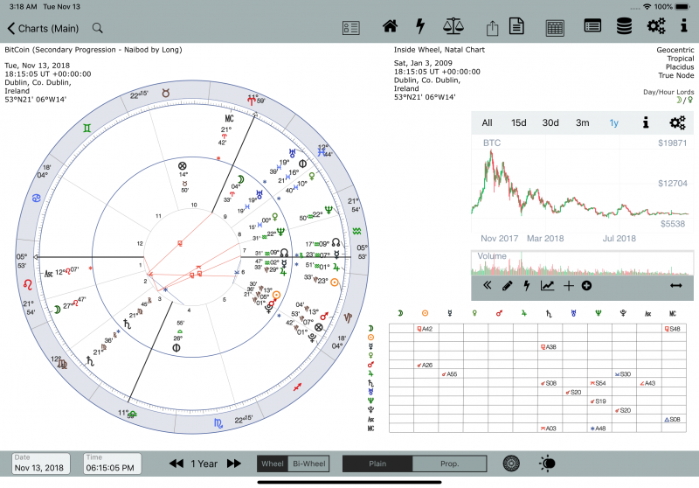Image resolution: width=699 pixels, height=488 pixels.
Task: Tap the info icon in top toolbar
Action: tap(684, 26)
